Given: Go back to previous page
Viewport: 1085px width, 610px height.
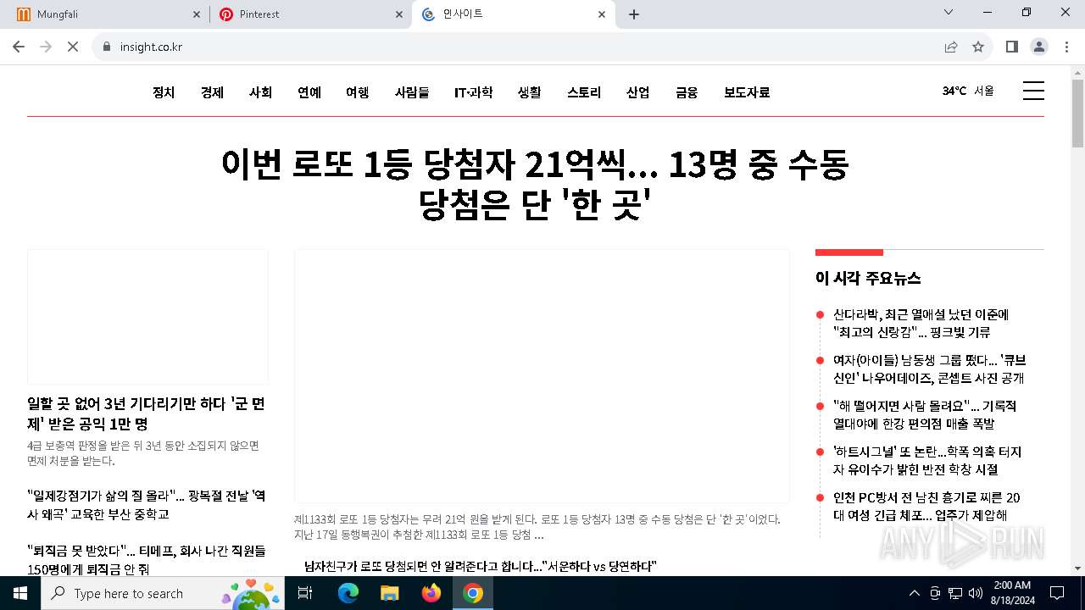Looking at the screenshot, I should 19,47.
